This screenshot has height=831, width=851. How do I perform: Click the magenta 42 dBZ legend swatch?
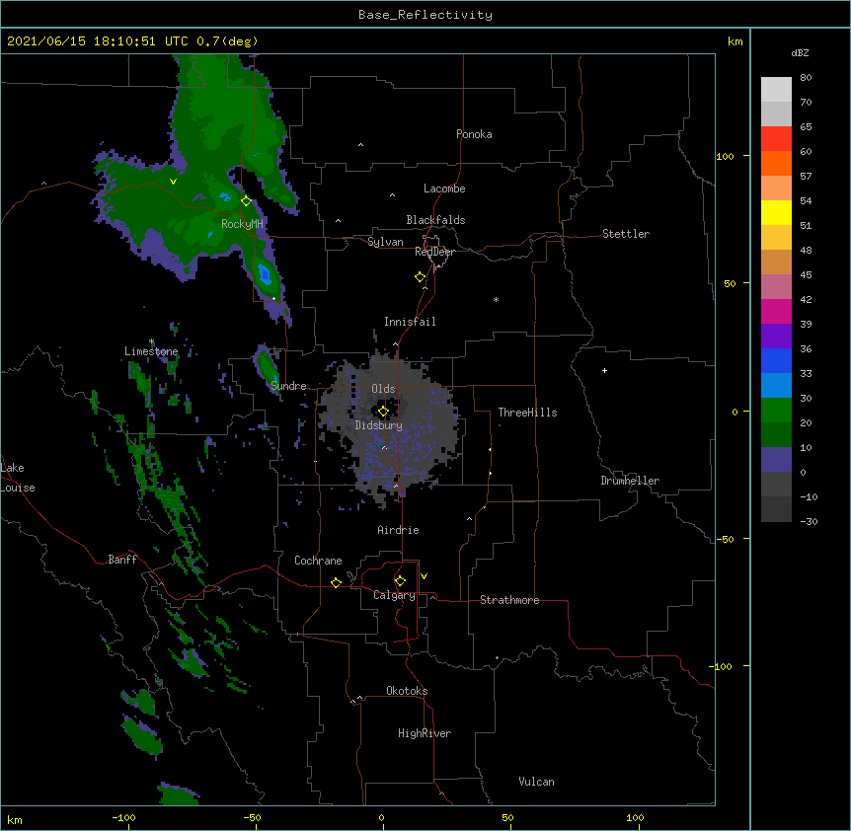[x=776, y=311]
